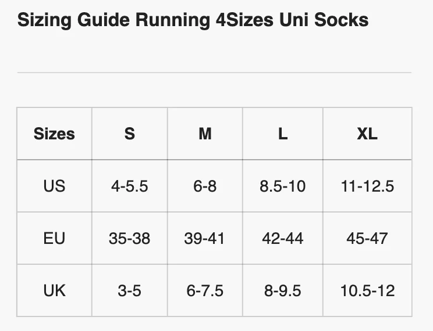Click the EU 42-44 cell
The width and height of the screenshot is (433, 331).
[283, 238]
